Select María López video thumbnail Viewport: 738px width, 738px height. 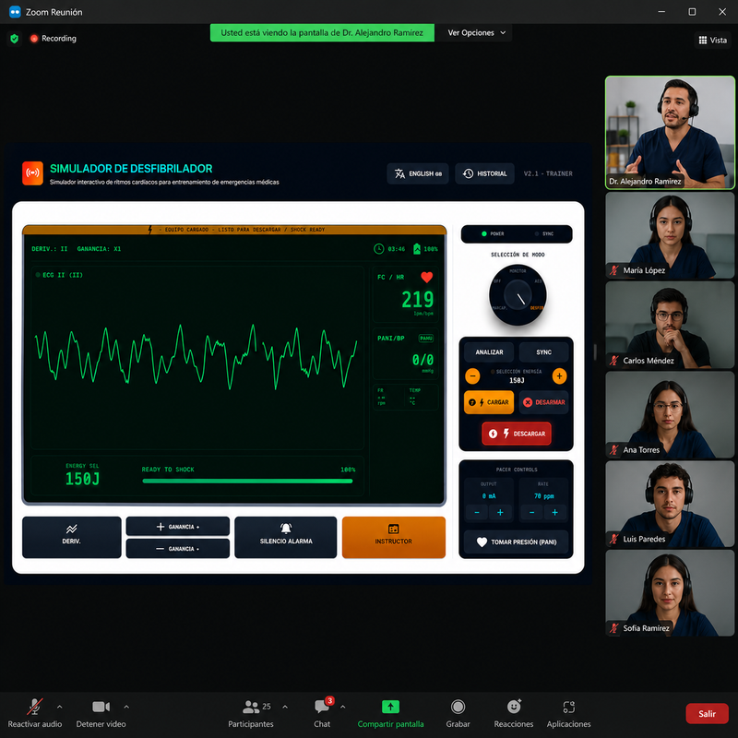tap(670, 235)
